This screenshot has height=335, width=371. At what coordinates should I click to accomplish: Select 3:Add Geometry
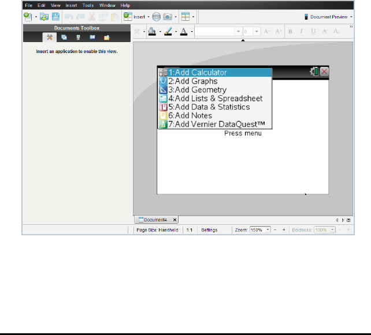215,90
